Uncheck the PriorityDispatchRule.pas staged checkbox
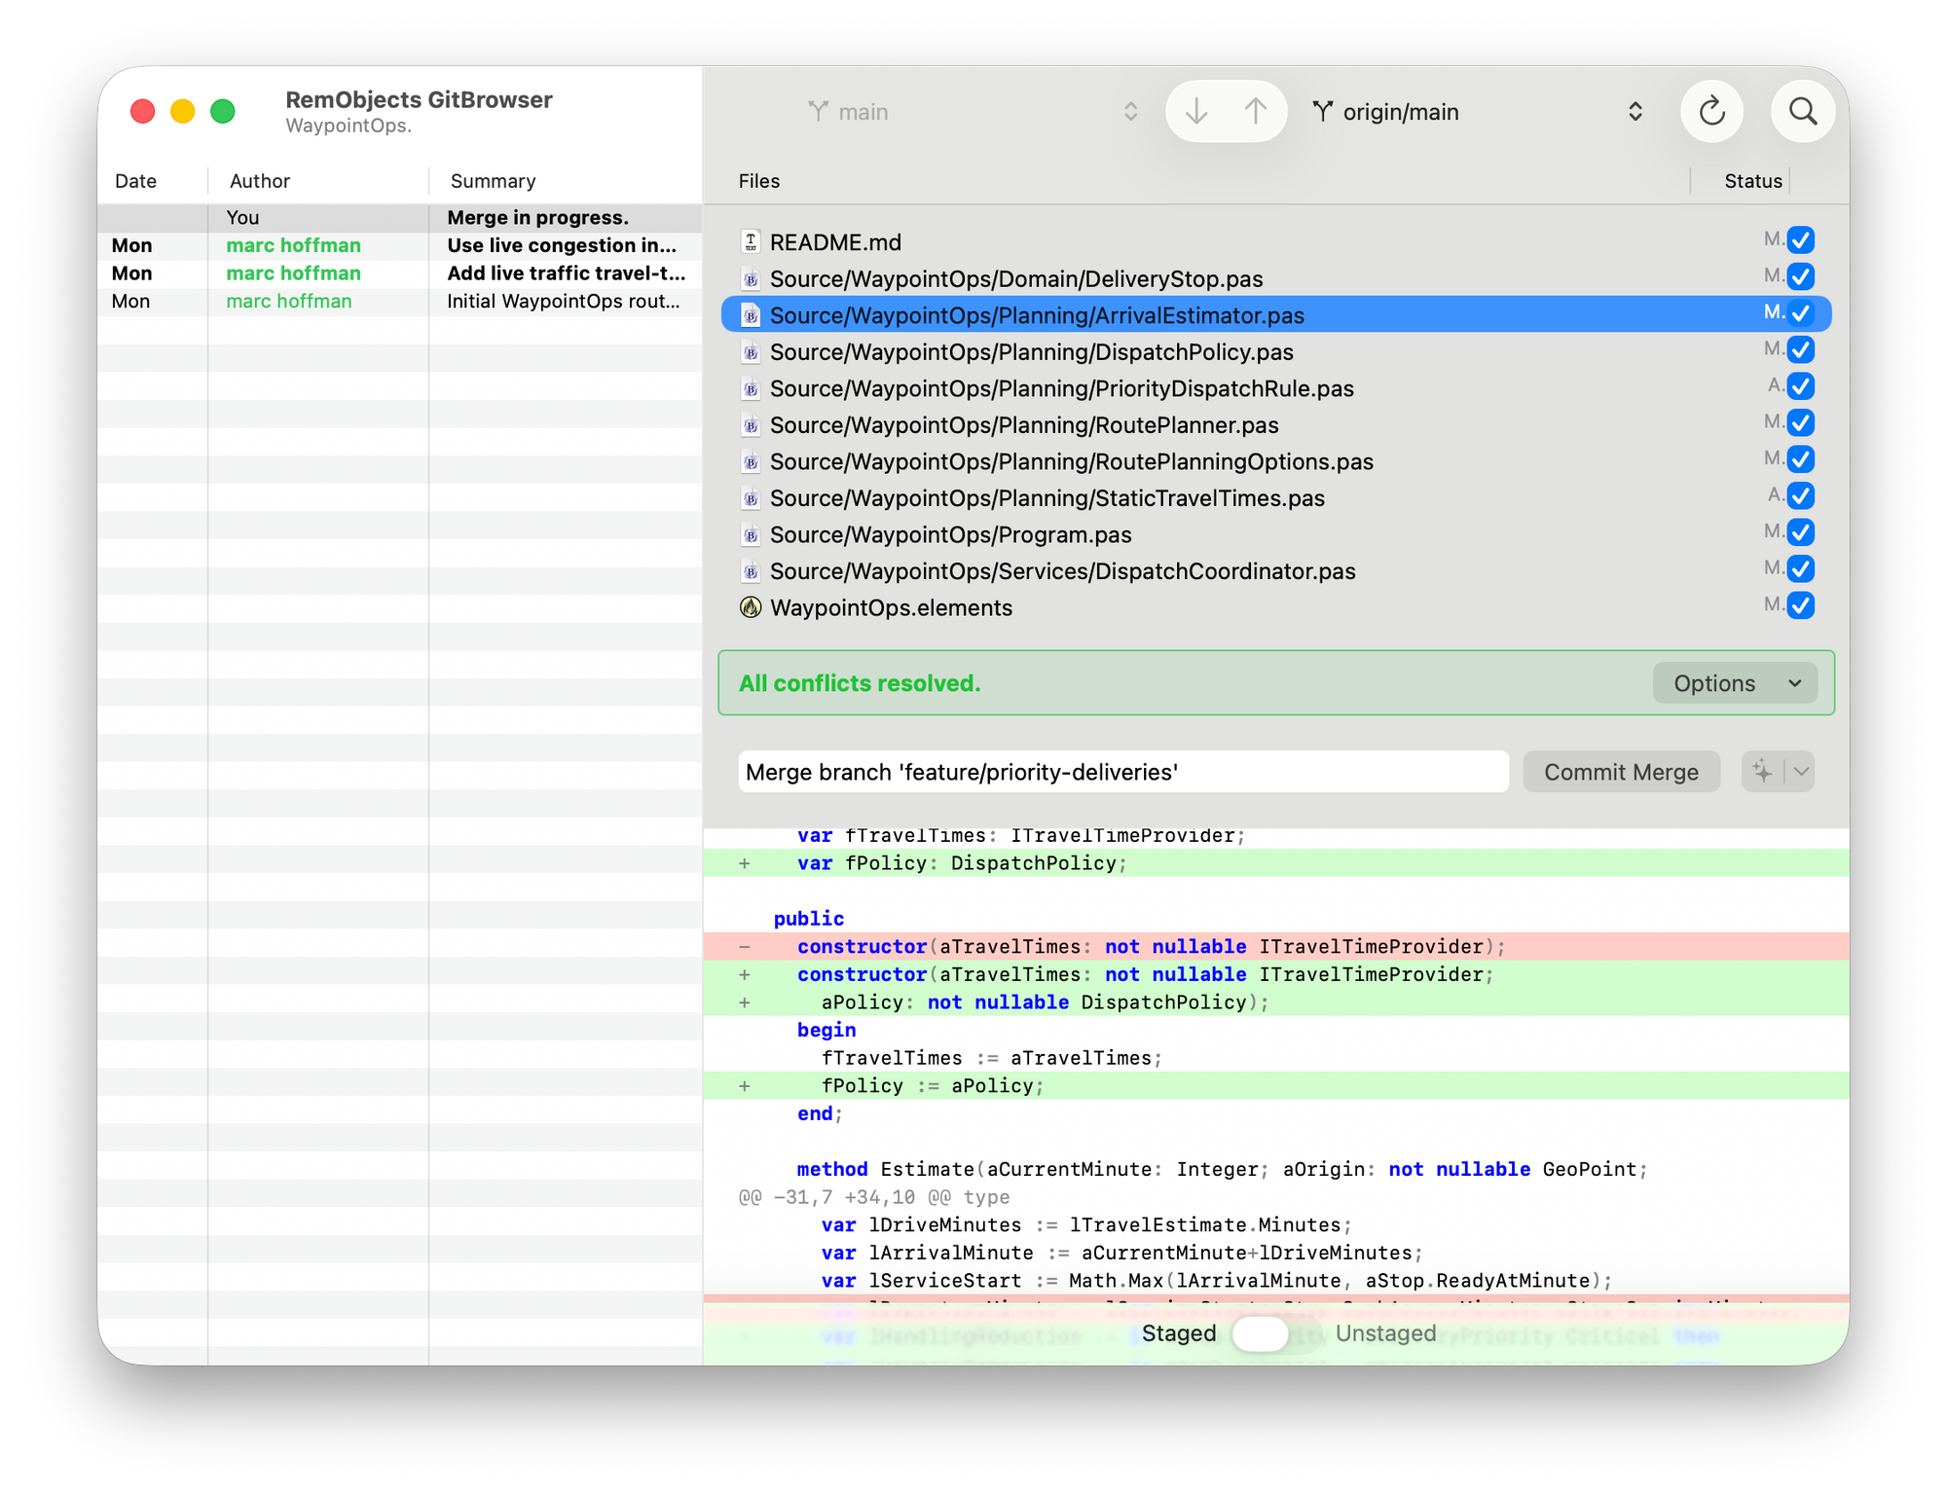 pos(1801,385)
